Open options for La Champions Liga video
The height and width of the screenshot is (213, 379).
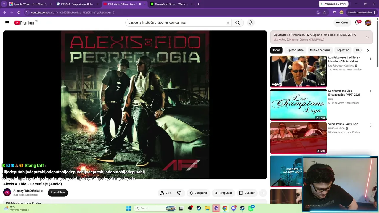371,92
